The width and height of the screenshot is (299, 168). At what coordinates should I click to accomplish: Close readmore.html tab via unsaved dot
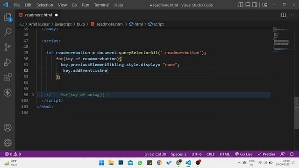coord(56,15)
